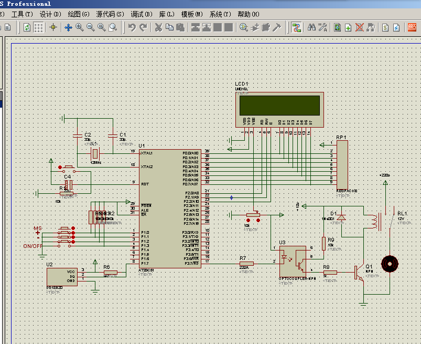Open the 调试(B) menu
The width and height of the screenshot is (421, 344).
pos(142,14)
